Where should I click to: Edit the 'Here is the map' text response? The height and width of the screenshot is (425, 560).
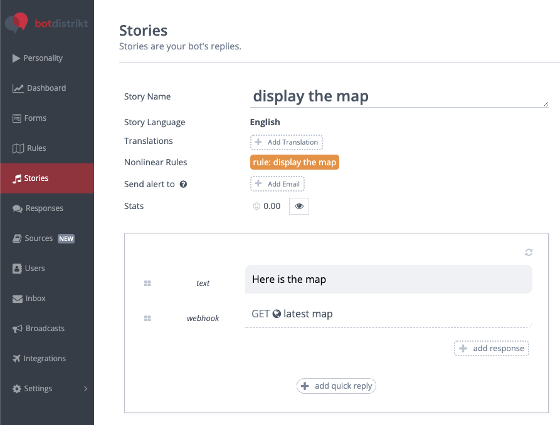pos(388,279)
